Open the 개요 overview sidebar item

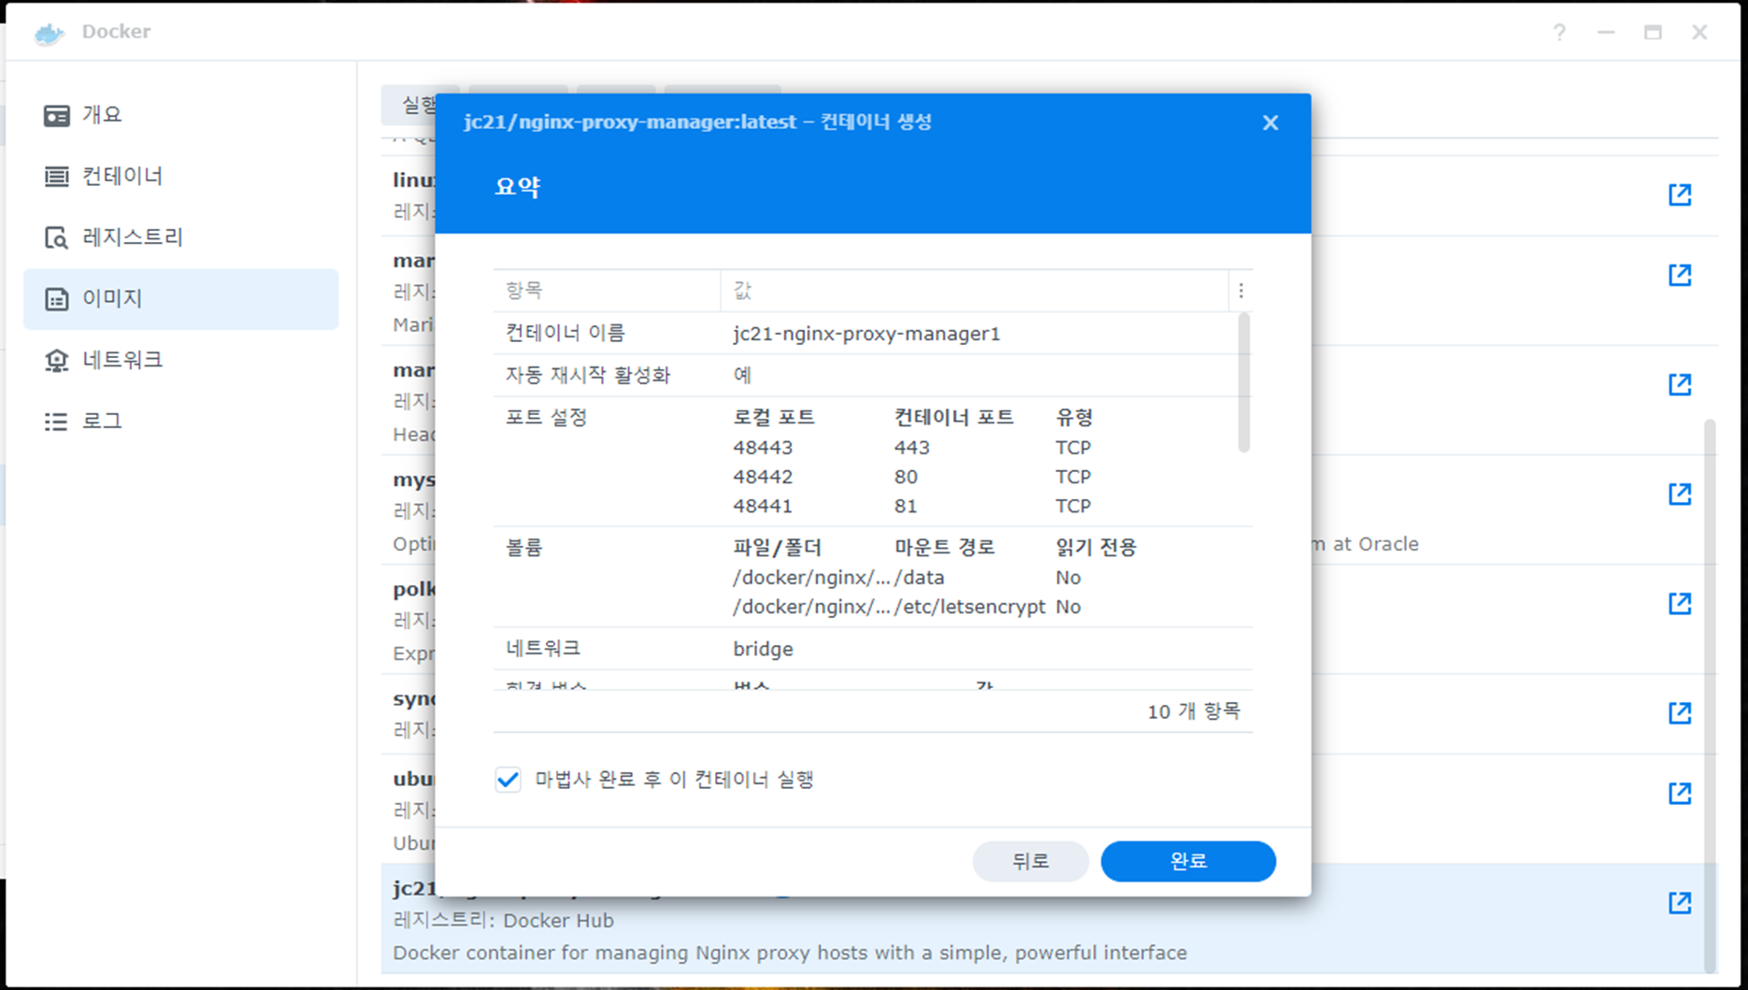click(180, 115)
